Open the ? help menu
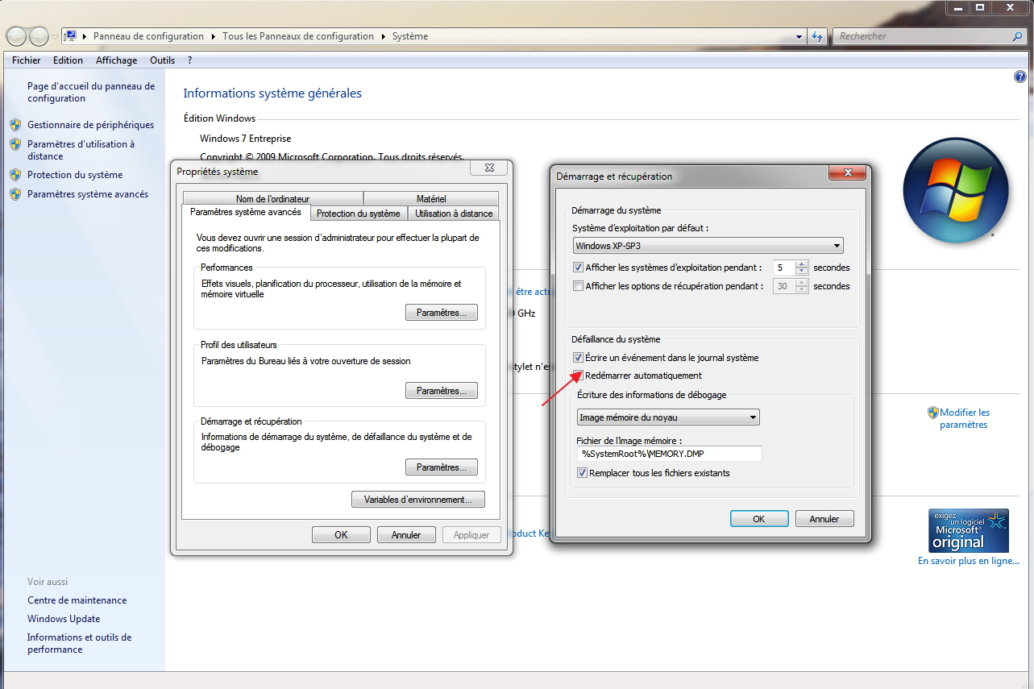1034x689 pixels. pyautogui.click(x=190, y=60)
